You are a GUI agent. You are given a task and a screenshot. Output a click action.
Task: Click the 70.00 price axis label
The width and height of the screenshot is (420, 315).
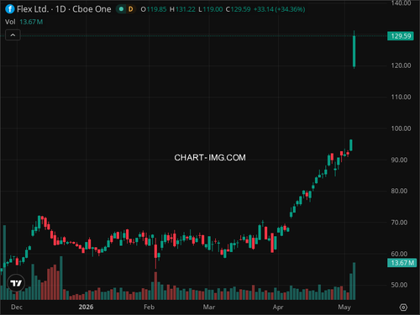[x=399, y=223]
